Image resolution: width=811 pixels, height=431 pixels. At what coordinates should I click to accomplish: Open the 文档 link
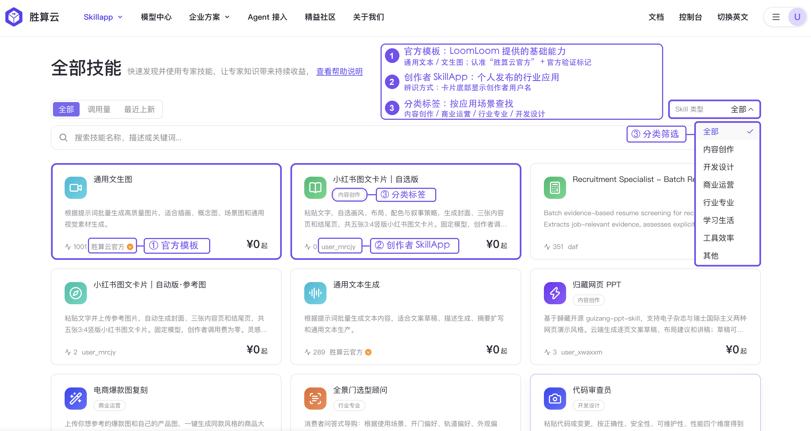(x=656, y=17)
